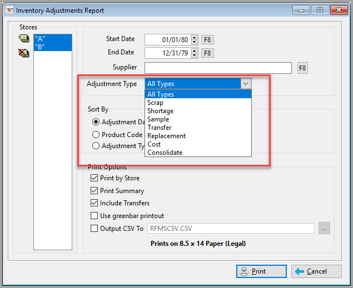353x288 pixels.
Task: Click the RFMSCSV.CSV output path field
Action: click(231, 228)
